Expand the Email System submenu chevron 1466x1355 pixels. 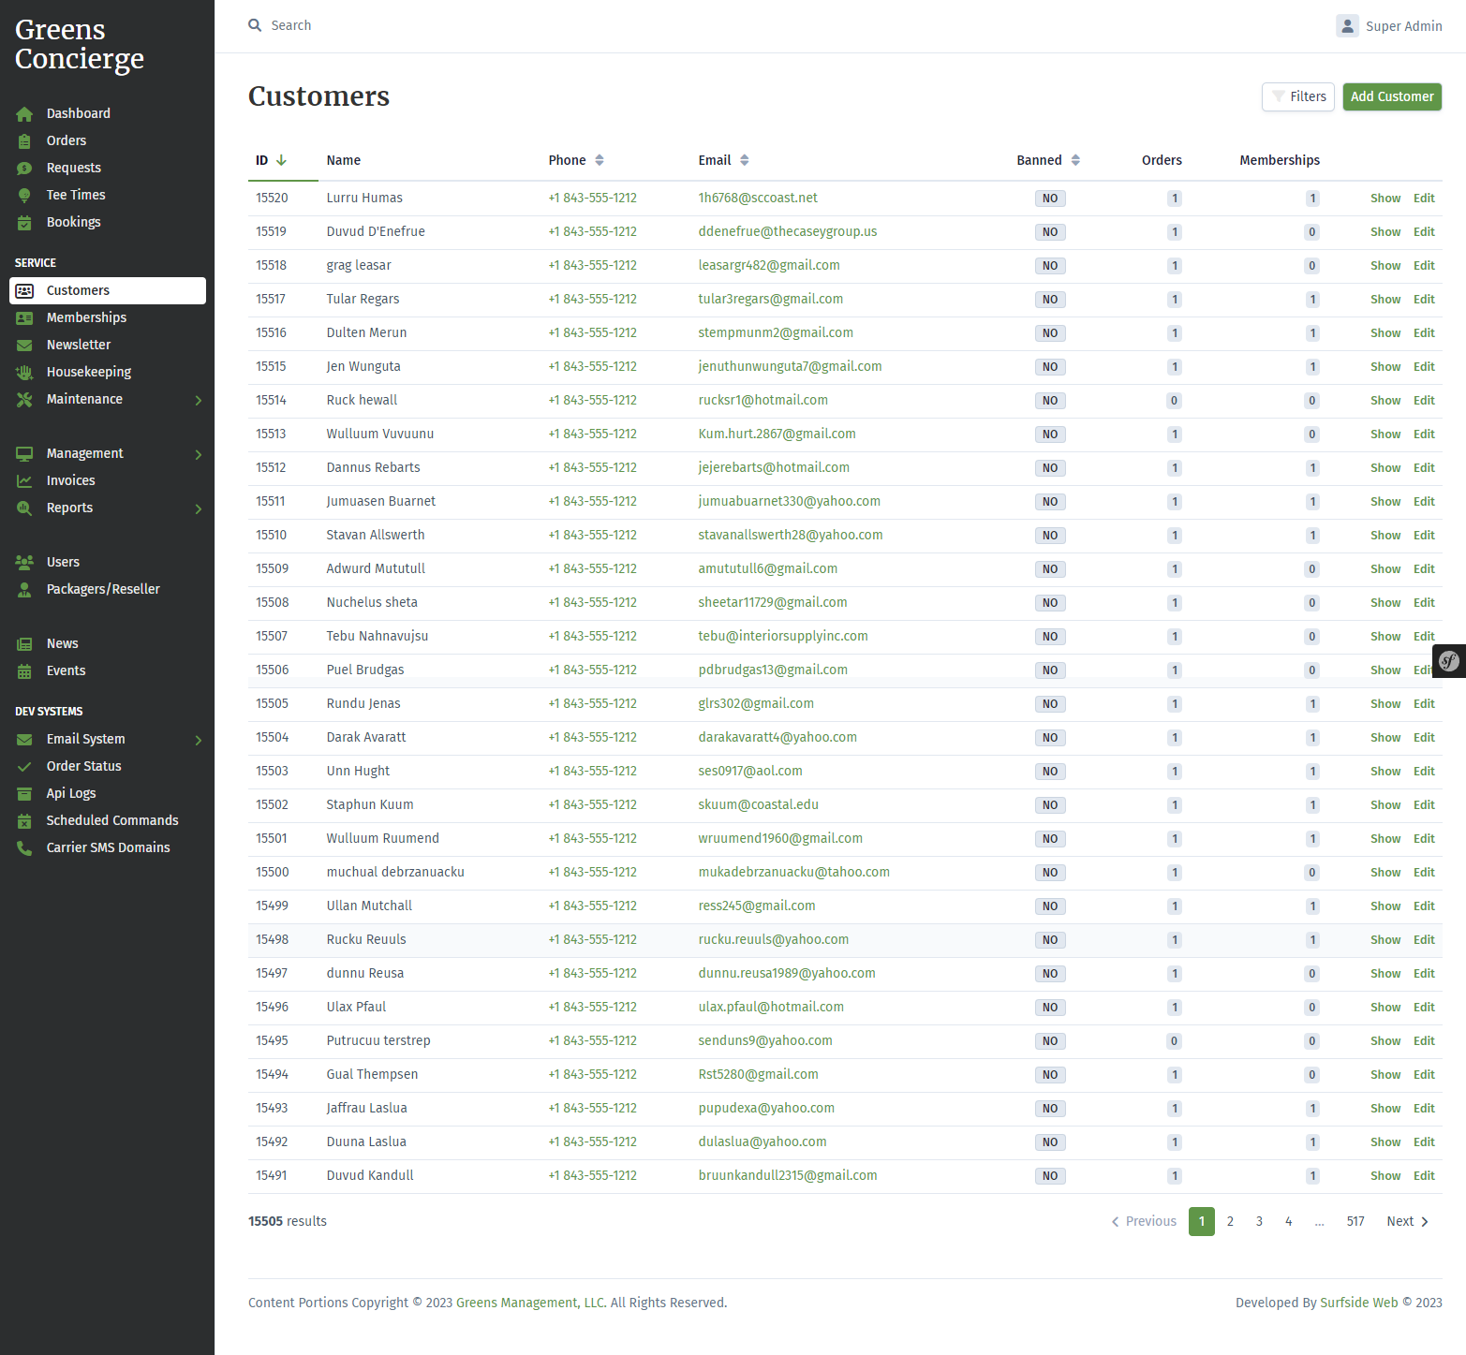point(199,740)
